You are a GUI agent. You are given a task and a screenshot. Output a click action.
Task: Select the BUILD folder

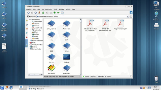(66, 47)
